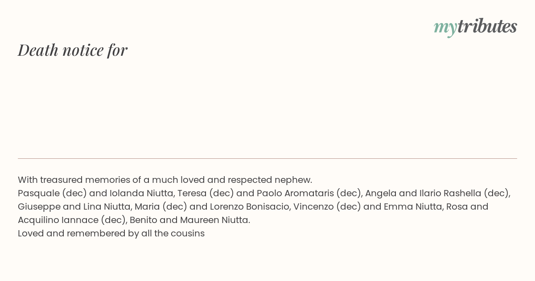Image resolution: width=535 pixels, height=281 pixels.
Task: Click the 'With treasured memories' sentence
Action: [165, 180]
